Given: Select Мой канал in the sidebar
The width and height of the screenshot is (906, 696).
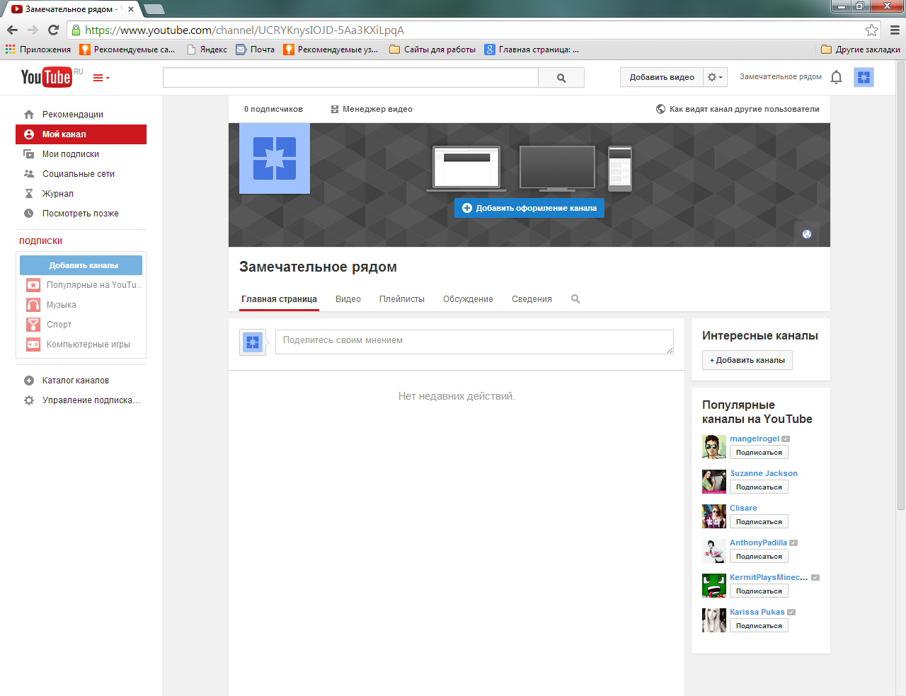Looking at the screenshot, I should click(81, 134).
